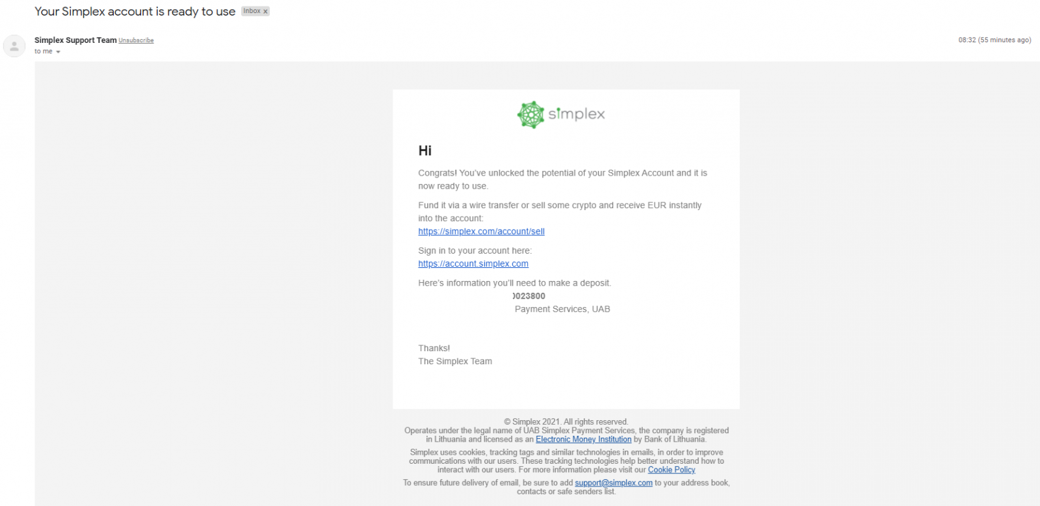
Task: Click the email subject line
Action: [135, 12]
